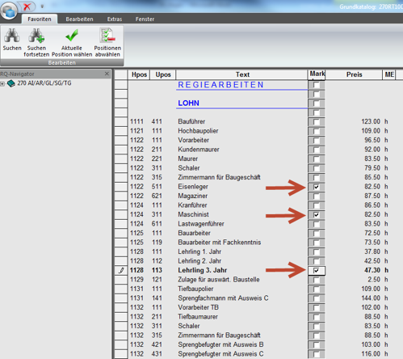Click the pencil marker on Lehrling 3. Jahr row
Viewport: 403px width, 359px height.
click(121, 270)
